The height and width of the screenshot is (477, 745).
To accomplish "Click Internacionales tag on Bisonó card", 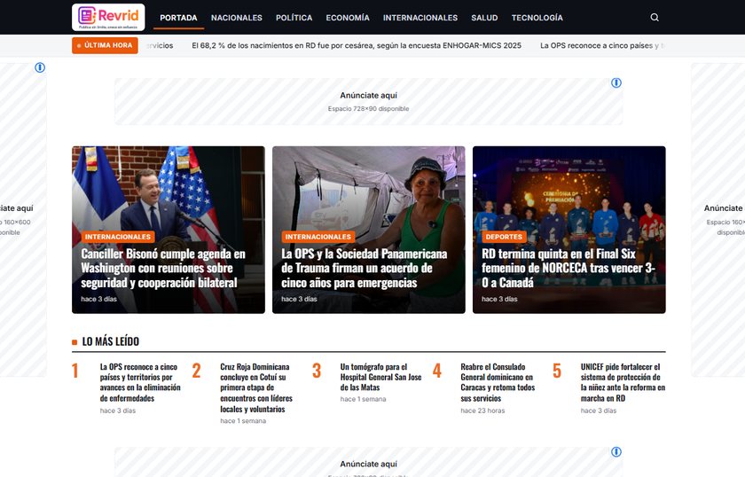I will tap(117, 237).
